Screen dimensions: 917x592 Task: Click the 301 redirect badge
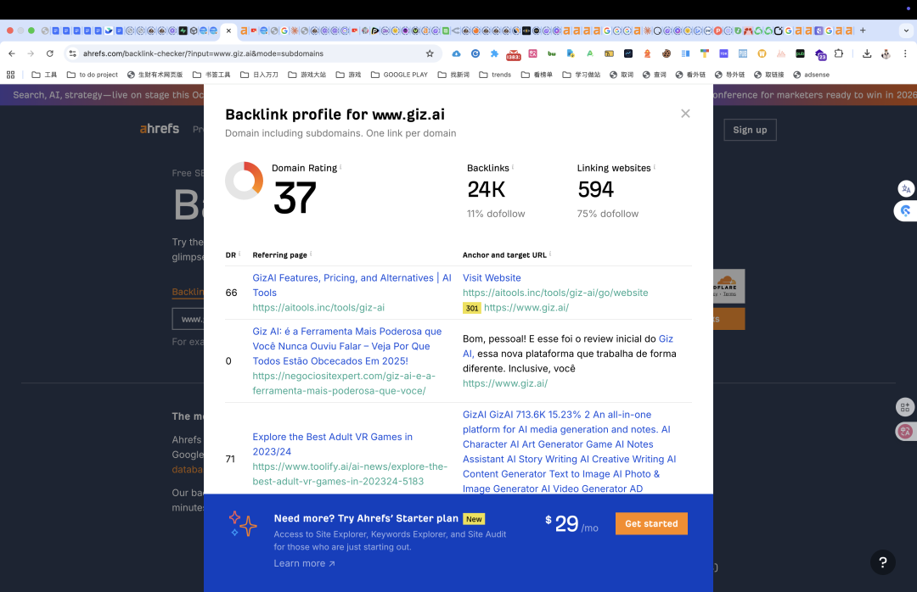point(472,308)
